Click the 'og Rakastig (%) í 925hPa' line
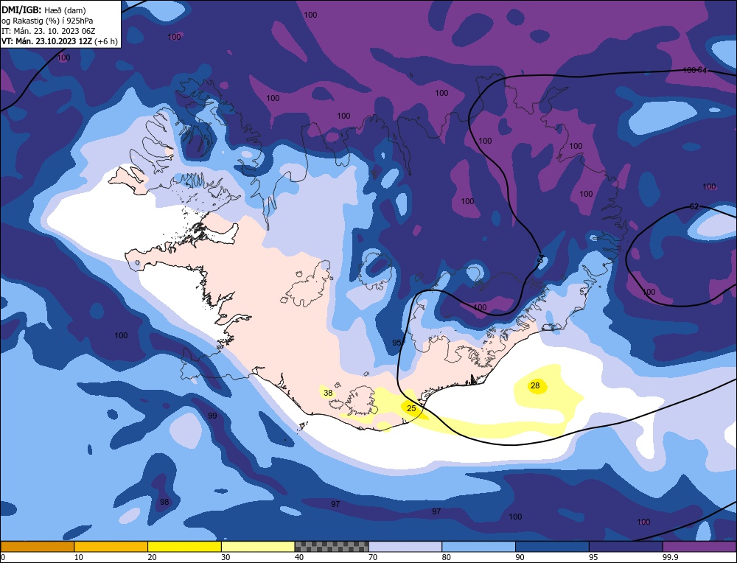 click(x=47, y=21)
